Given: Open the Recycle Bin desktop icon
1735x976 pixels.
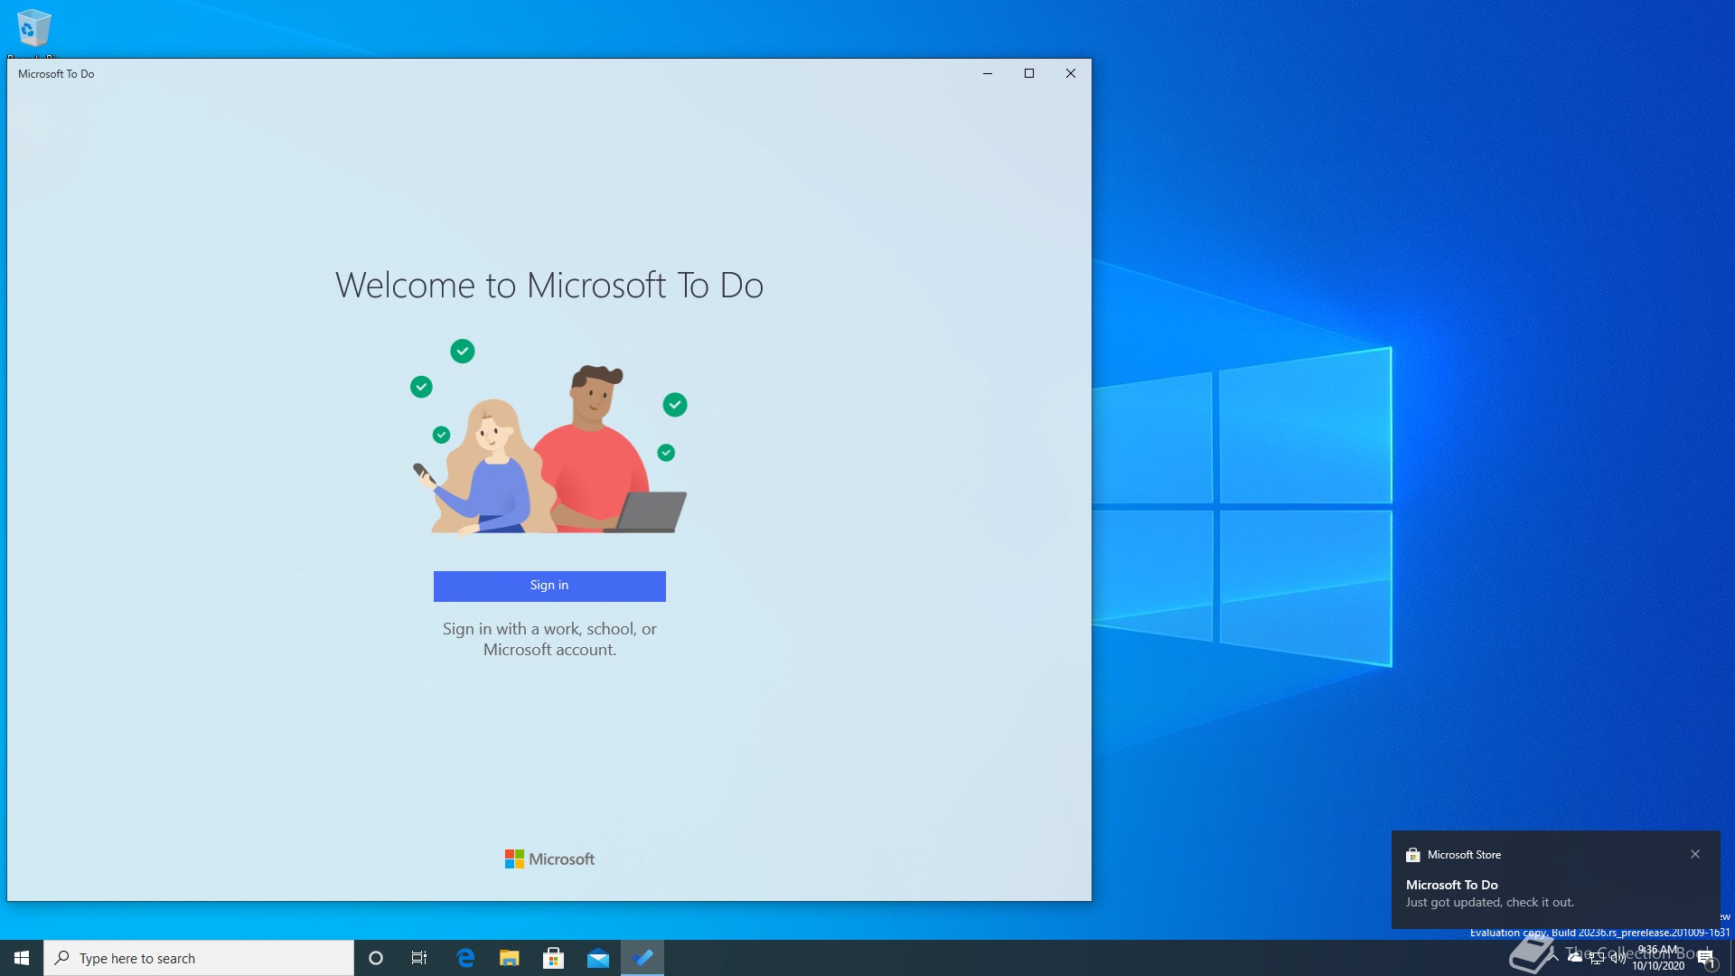Looking at the screenshot, I should coord(33,29).
